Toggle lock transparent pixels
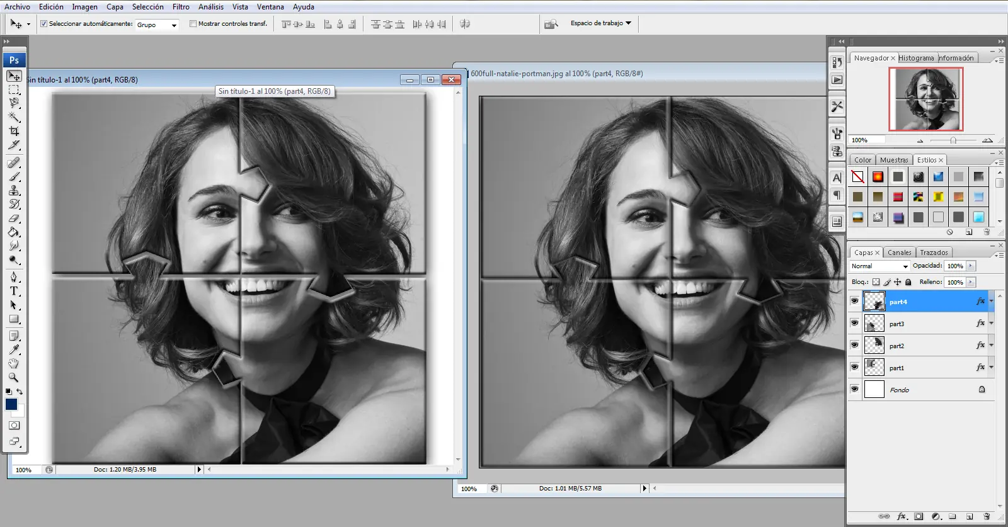The width and height of the screenshot is (1008, 527). [876, 282]
